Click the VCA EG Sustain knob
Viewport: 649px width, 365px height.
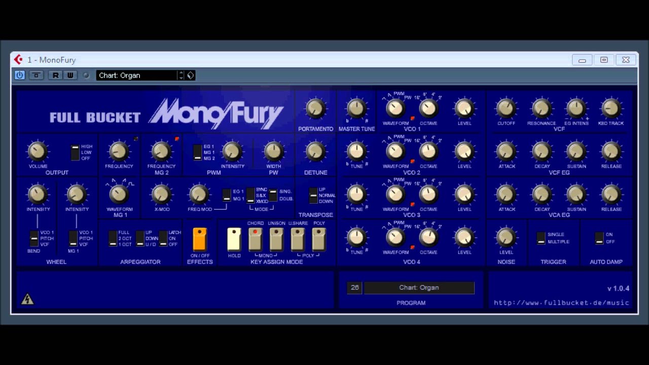coord(575,194)
